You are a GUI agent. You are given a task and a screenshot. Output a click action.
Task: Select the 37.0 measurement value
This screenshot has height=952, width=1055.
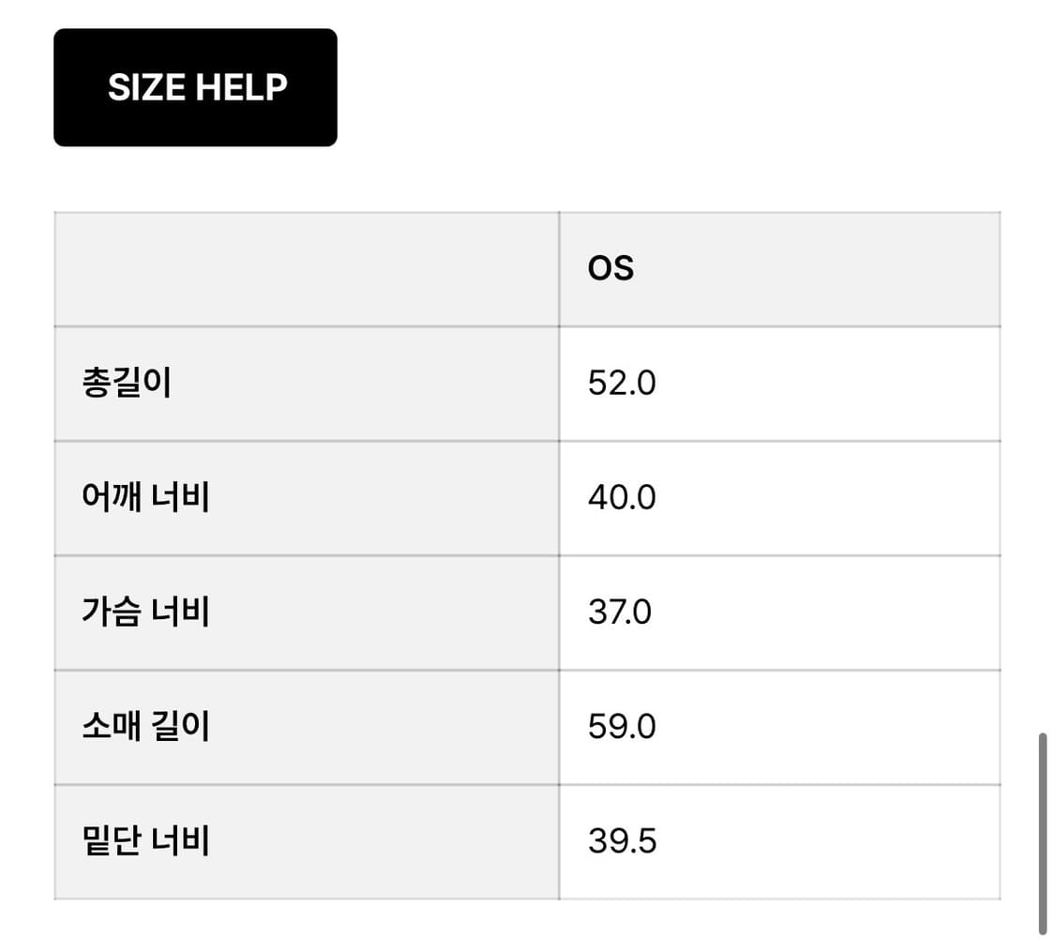tap(622, 612)
